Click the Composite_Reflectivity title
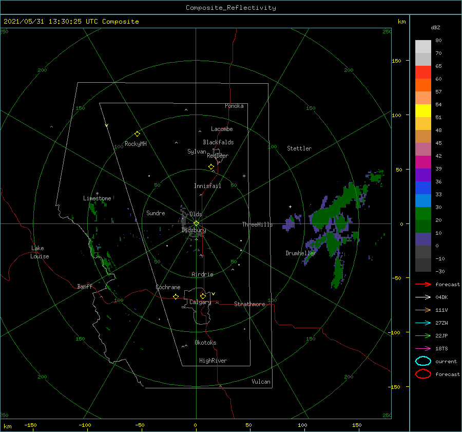 (x=231, y=8)
